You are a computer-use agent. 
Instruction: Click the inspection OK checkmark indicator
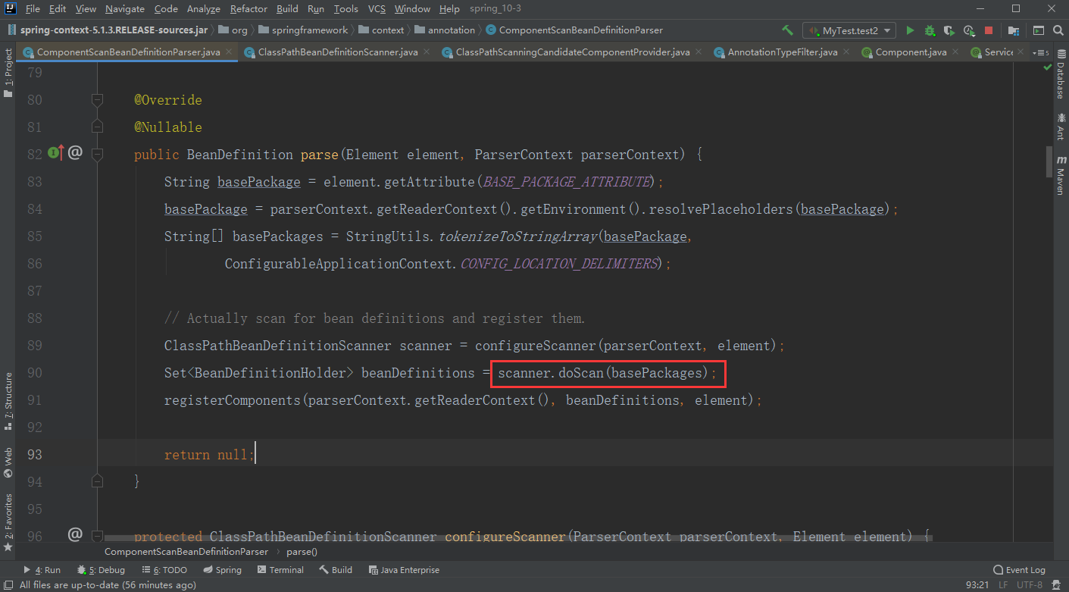(1047, 69)
